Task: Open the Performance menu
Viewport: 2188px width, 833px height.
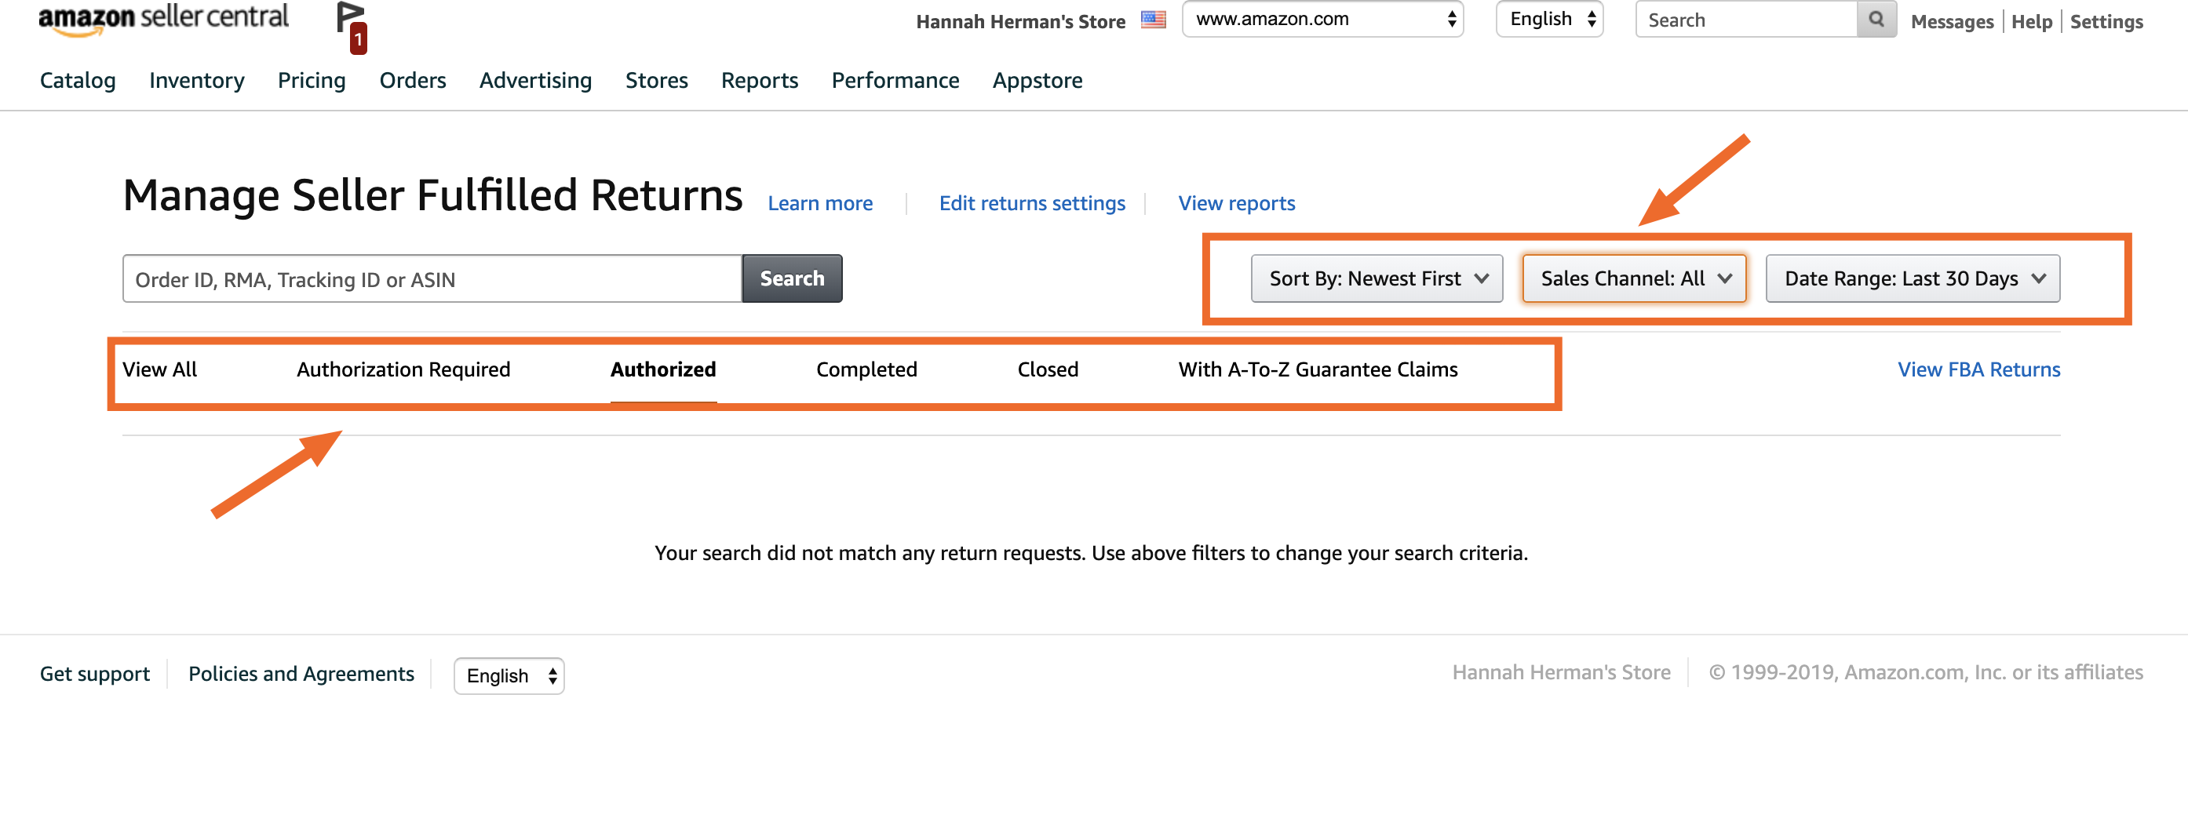Action: click(895, 80)
